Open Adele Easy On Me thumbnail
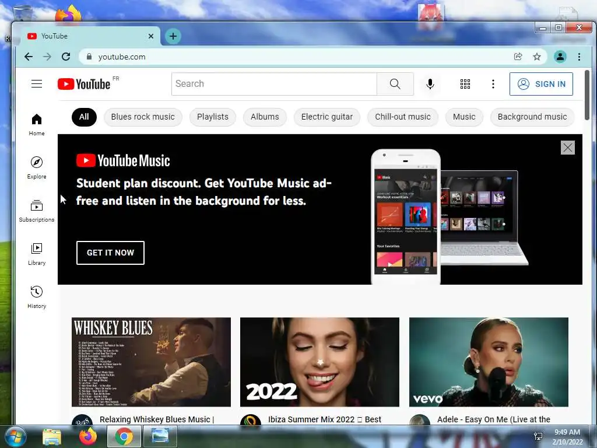597x448 pixels. point(489,362)
